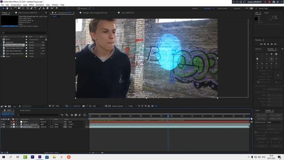Click the create new folder icon
Screen dimensions: 284x160
(x=6, y=106)
